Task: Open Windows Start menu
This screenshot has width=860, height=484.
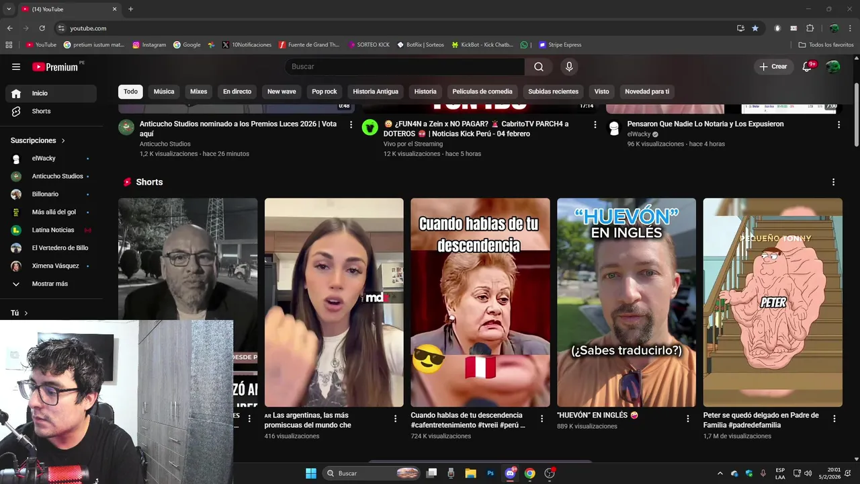Action: pyautogui.click(x=311, y=473)
